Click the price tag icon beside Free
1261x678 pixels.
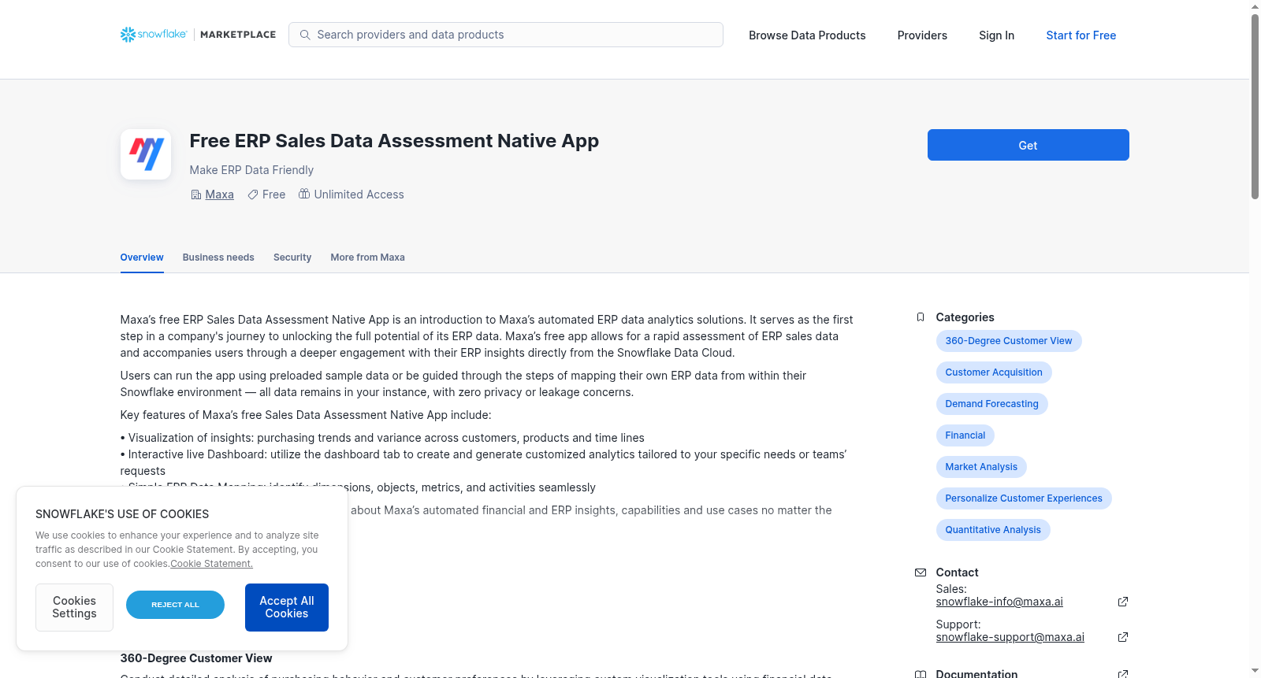coord(253,195)
